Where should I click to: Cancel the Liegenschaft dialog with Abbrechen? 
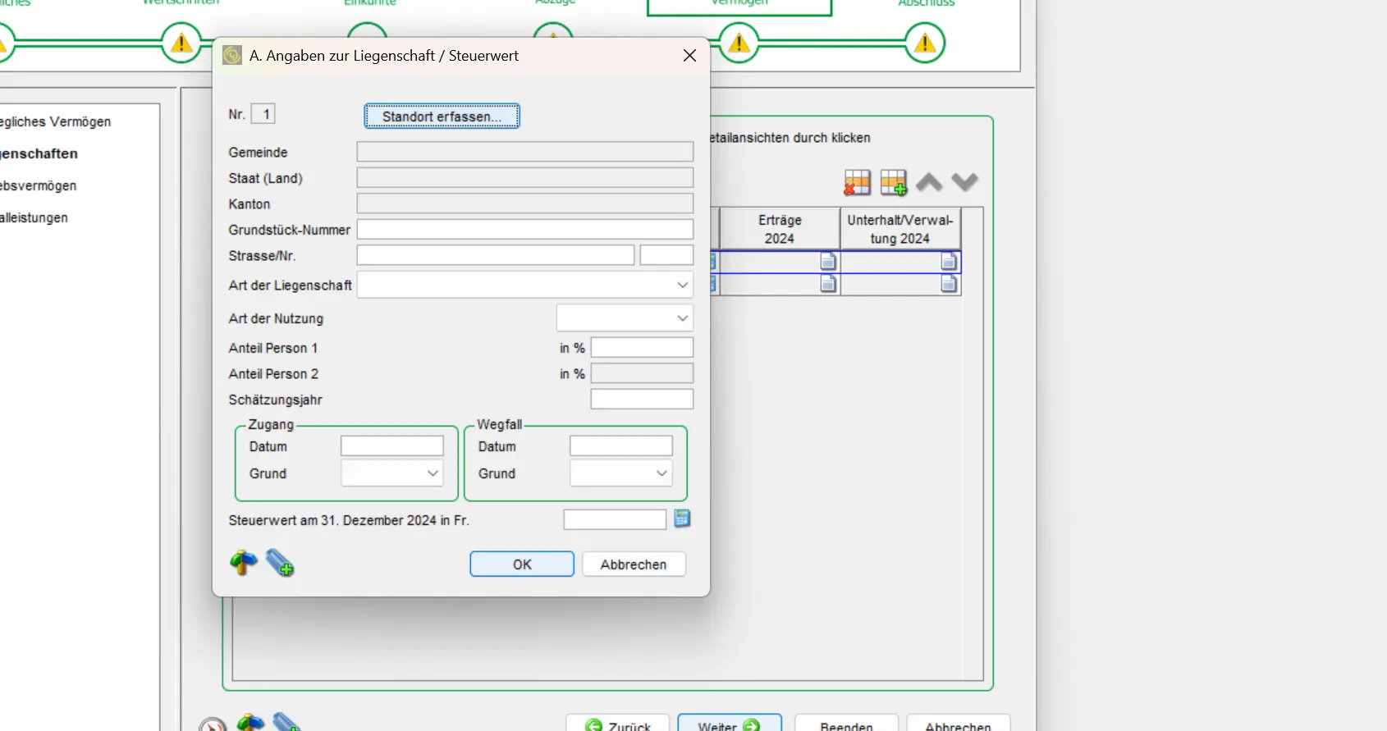click(x=634, y=564)
